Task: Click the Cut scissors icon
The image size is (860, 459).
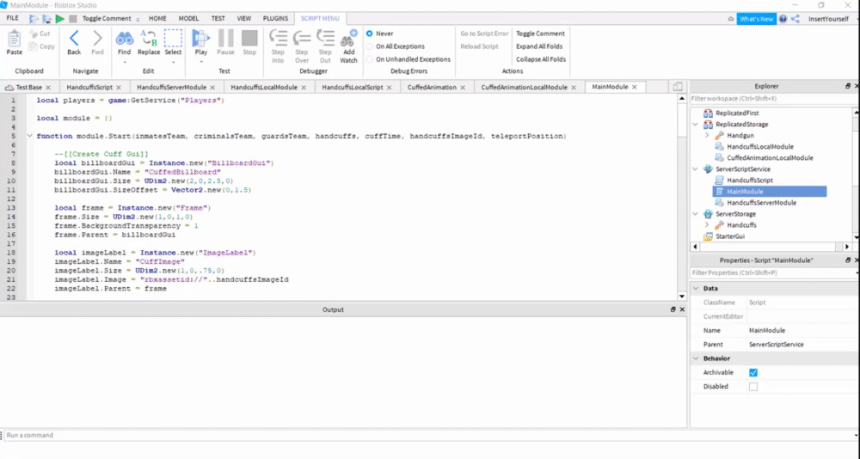Action: point(33,34)
